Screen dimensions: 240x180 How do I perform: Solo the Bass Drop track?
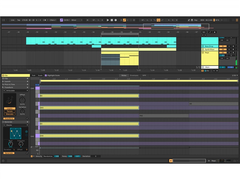click(x=229, y=46)
